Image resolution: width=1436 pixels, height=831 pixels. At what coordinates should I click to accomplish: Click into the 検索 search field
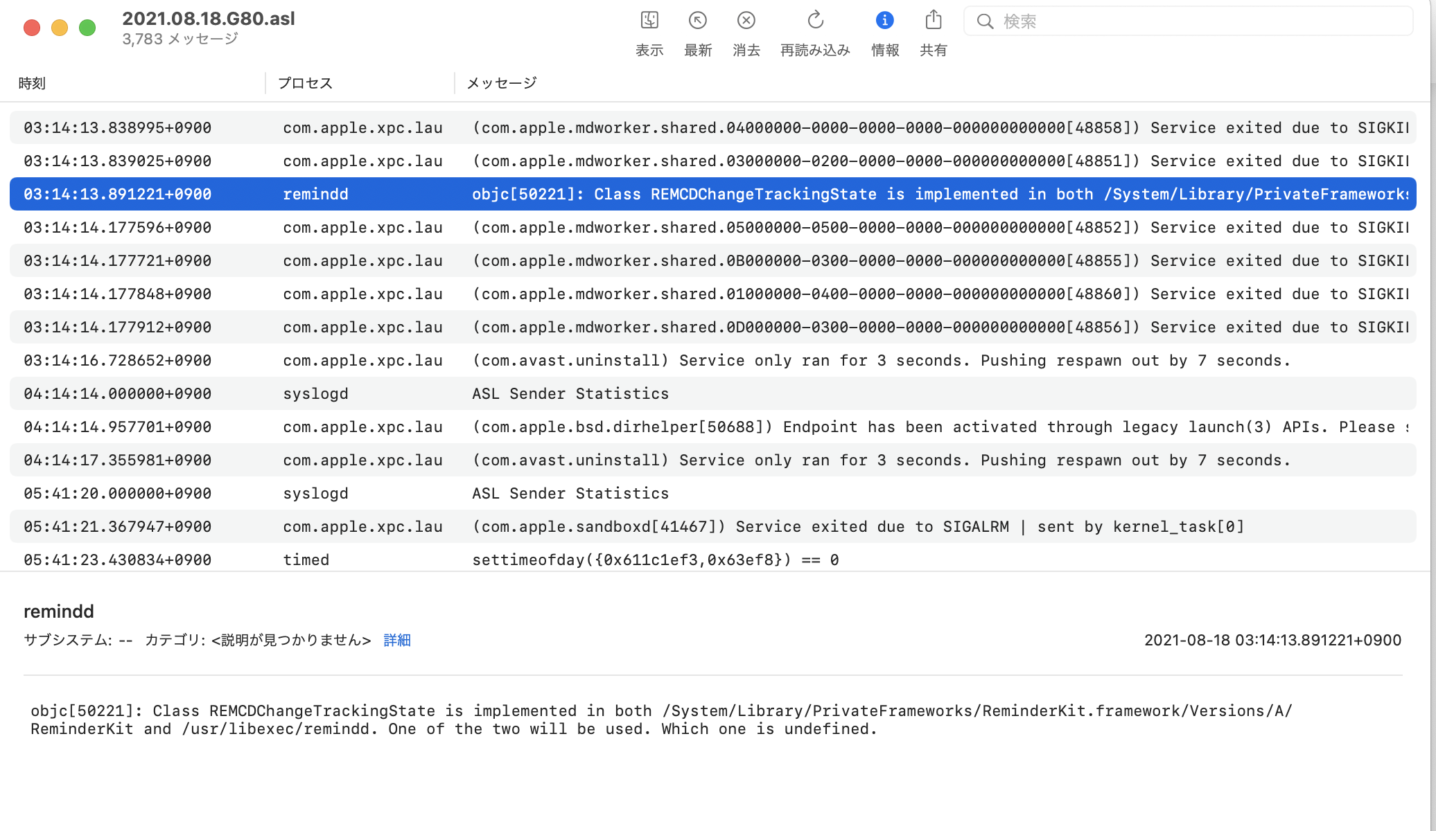pos(1199,21)
